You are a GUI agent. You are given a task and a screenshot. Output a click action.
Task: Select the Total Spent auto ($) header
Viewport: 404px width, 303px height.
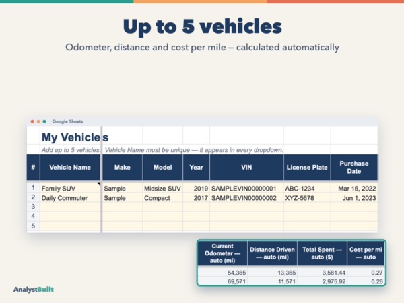pos(322,253)
